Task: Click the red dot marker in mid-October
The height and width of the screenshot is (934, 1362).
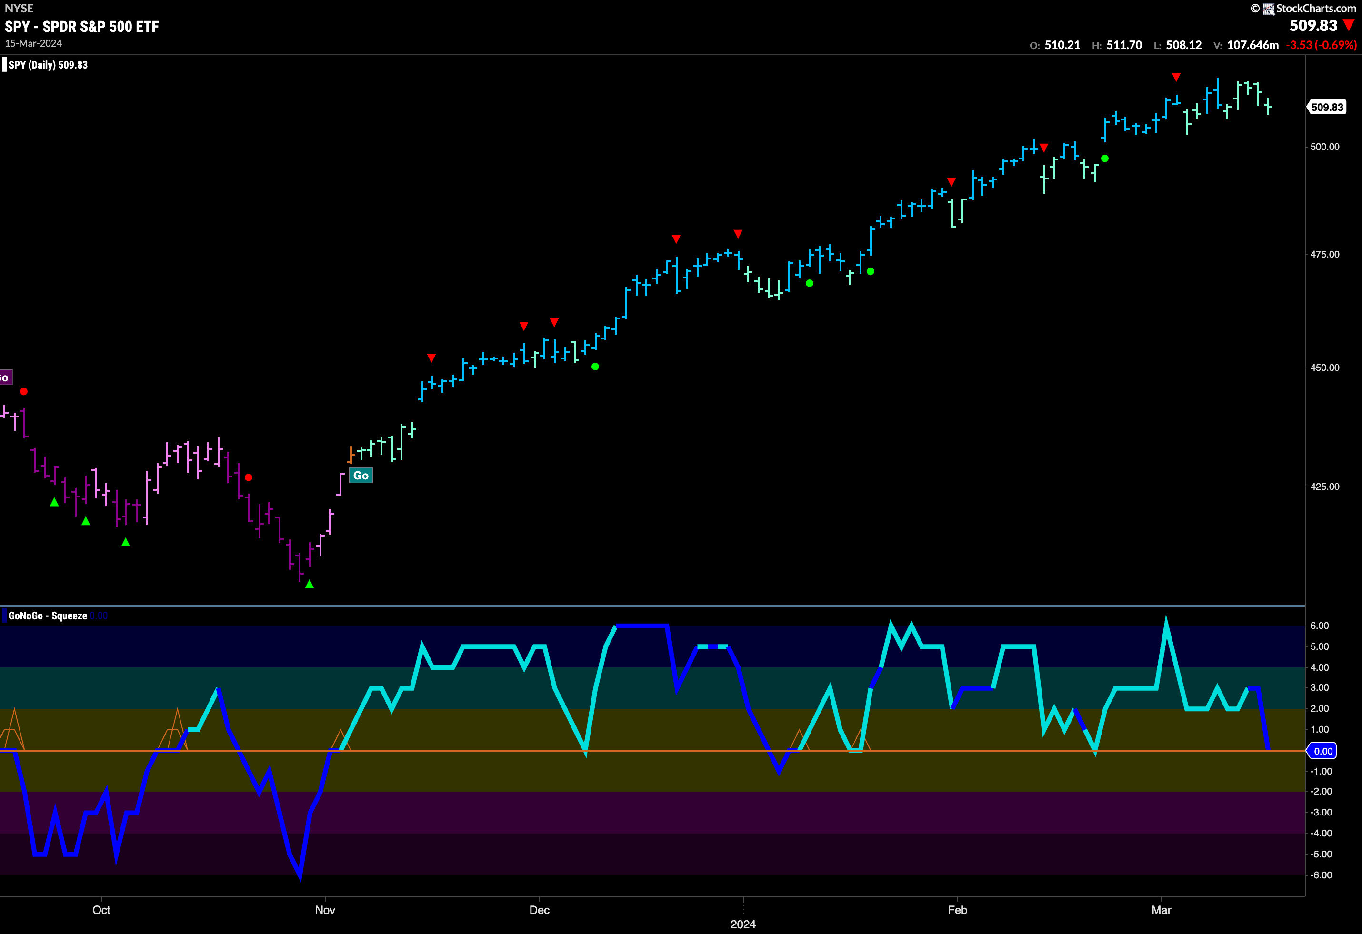Action: [x=249, y=477]
